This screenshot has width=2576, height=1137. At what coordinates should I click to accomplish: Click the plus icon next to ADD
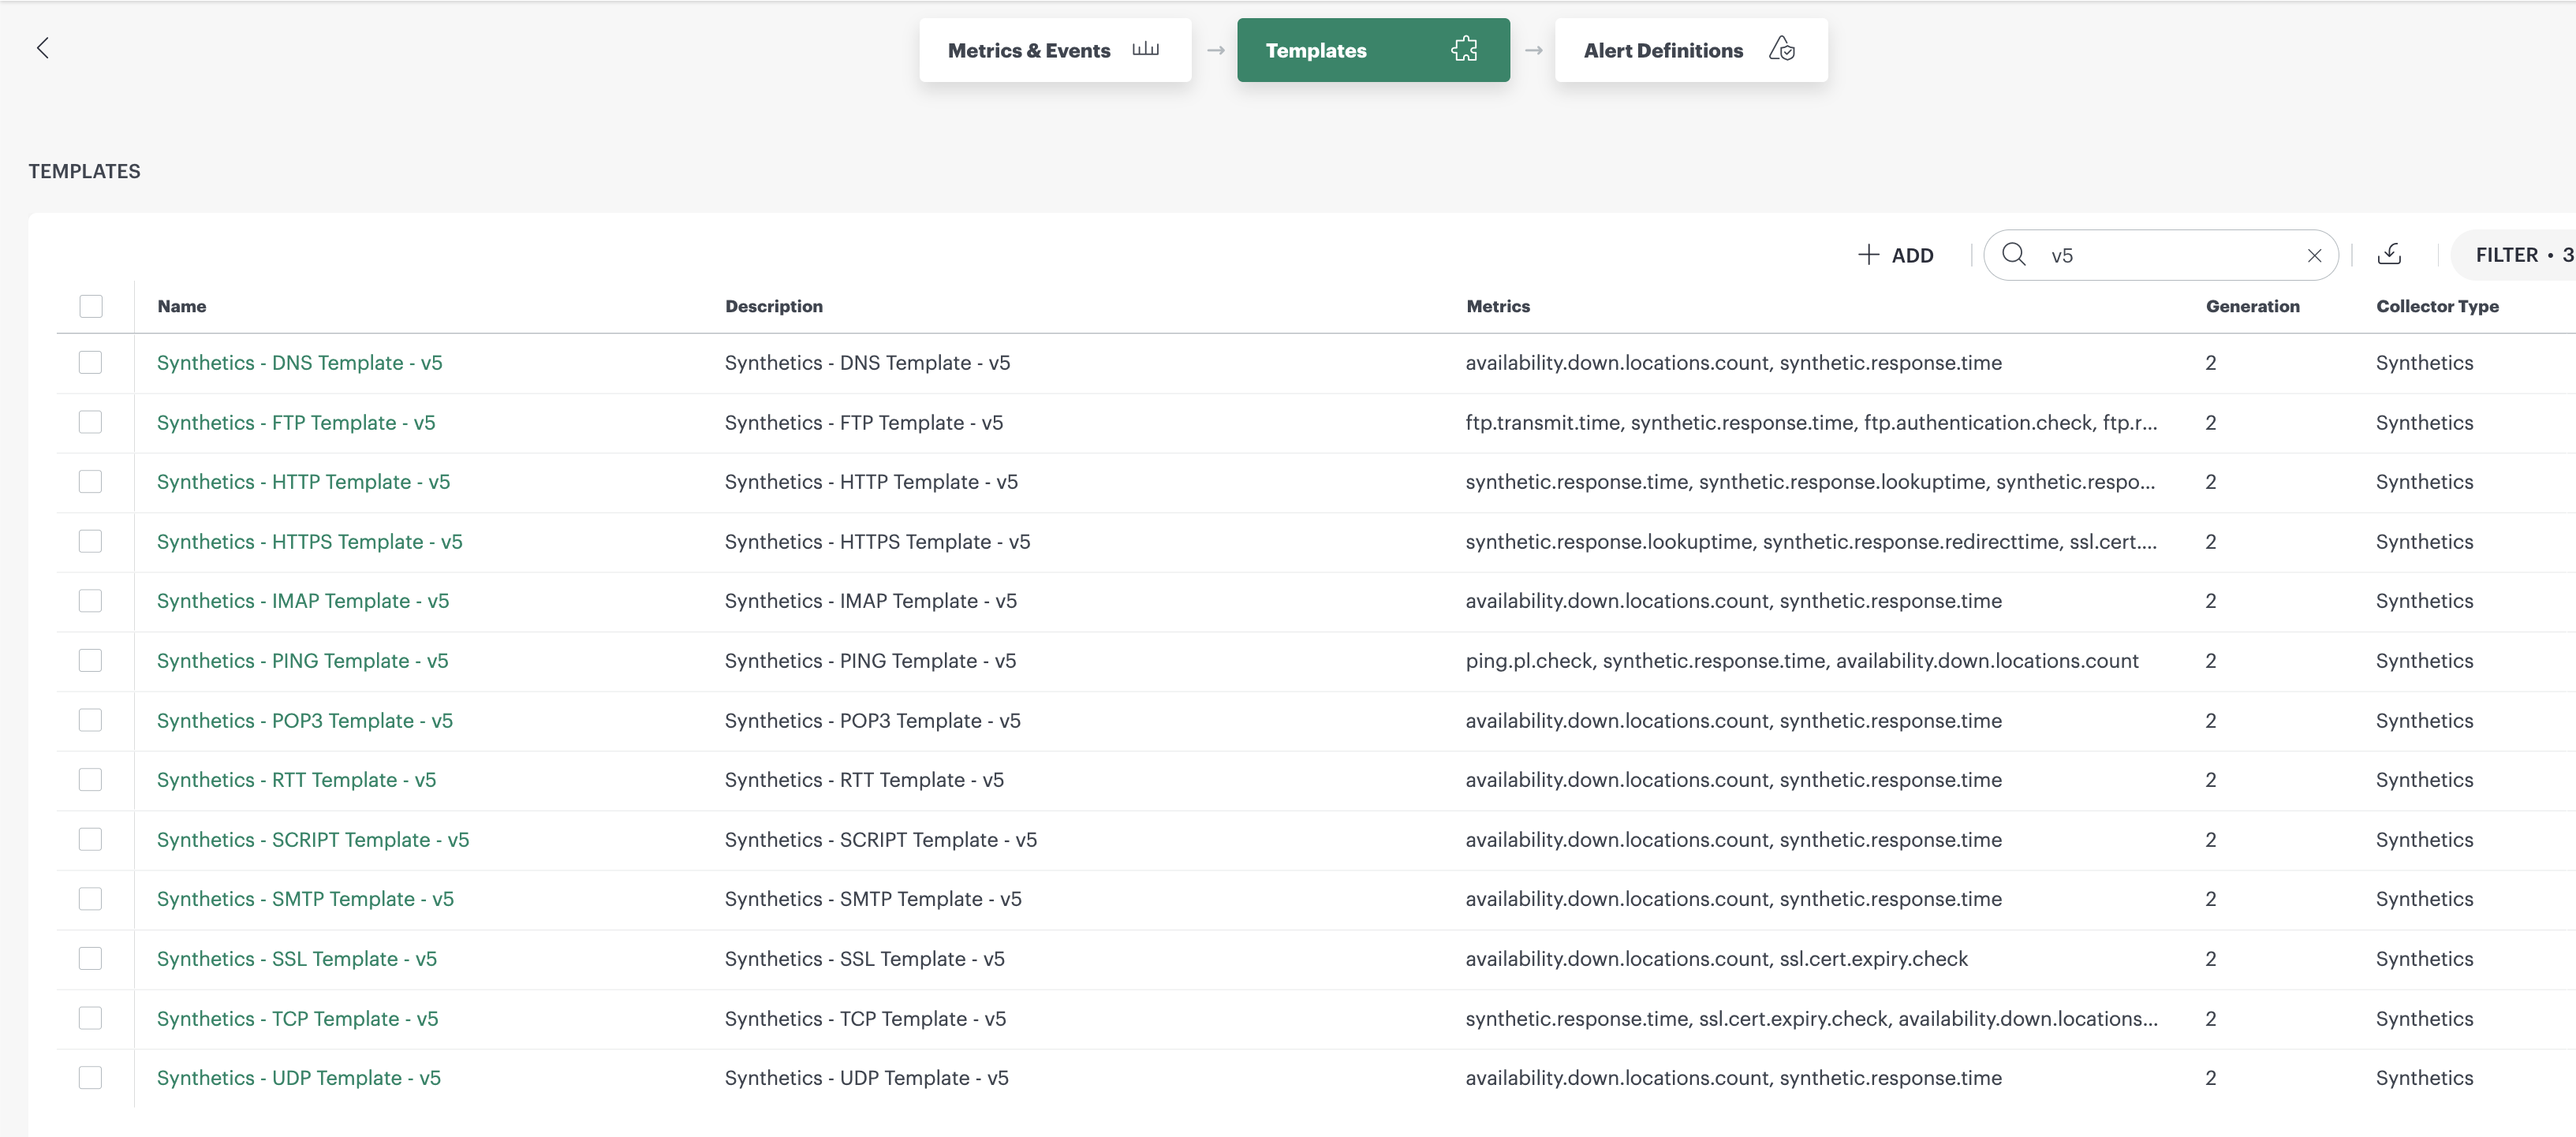tap(1868, 254)
